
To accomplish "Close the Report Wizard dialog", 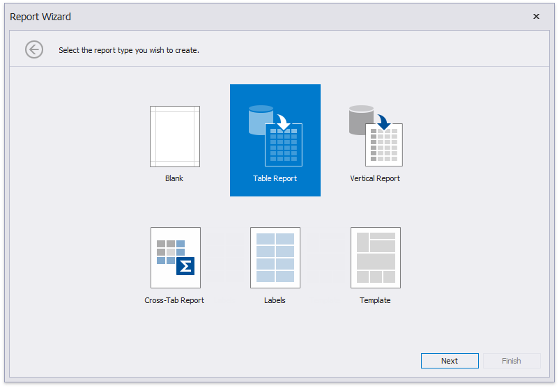I will coord(536,17).
